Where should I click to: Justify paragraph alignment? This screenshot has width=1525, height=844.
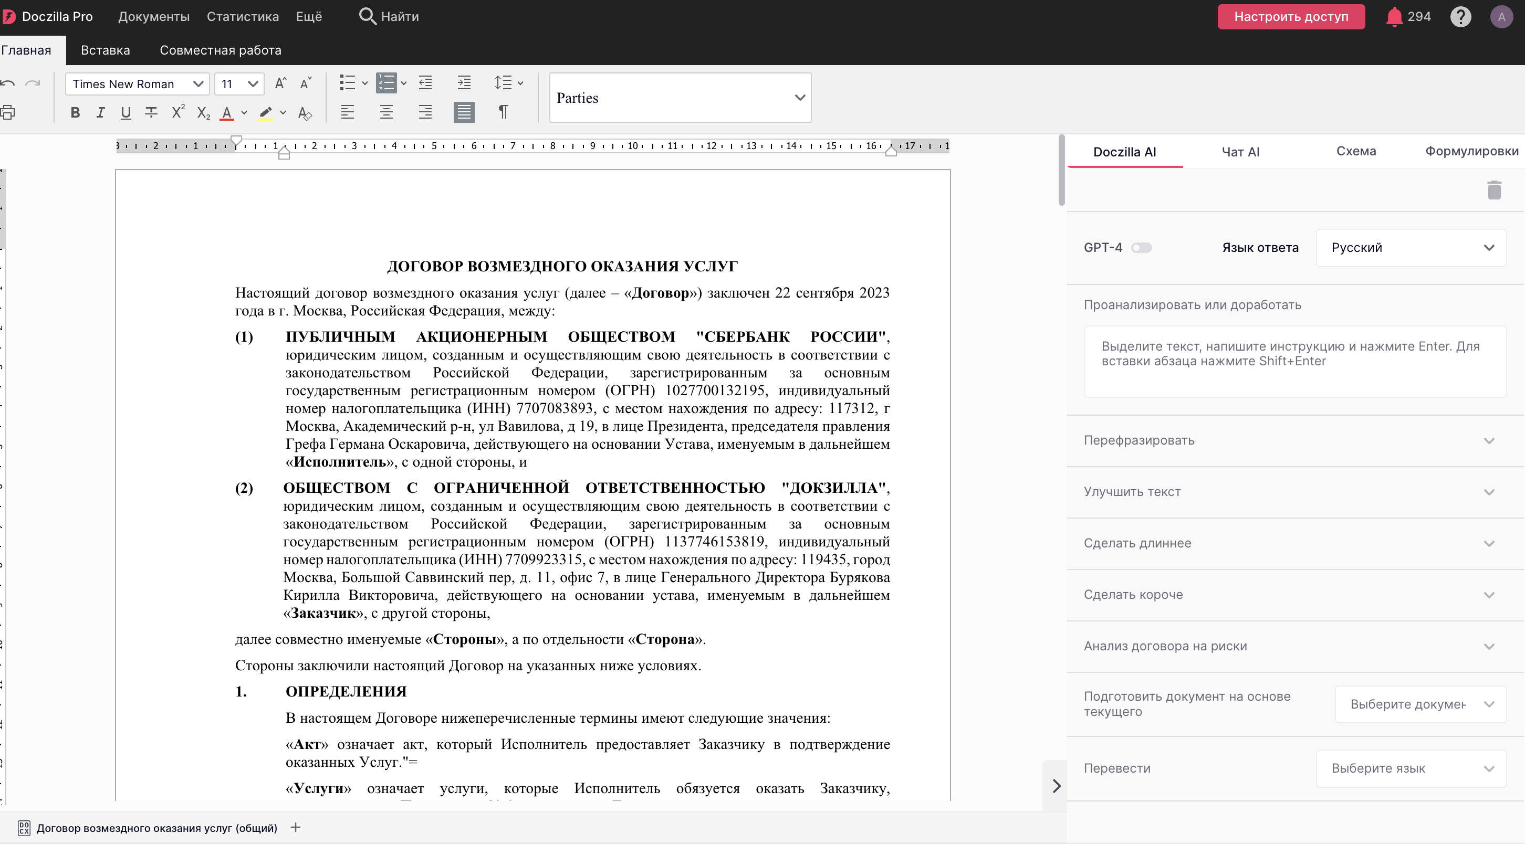point(464,112)
